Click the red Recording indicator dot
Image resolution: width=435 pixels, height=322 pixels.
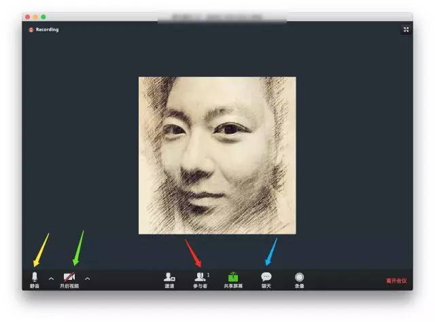pos(31,30)
